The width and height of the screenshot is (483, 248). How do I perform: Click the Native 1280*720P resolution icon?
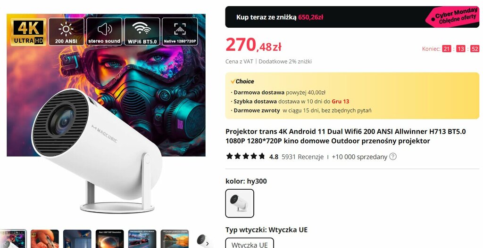pos(180,32)
